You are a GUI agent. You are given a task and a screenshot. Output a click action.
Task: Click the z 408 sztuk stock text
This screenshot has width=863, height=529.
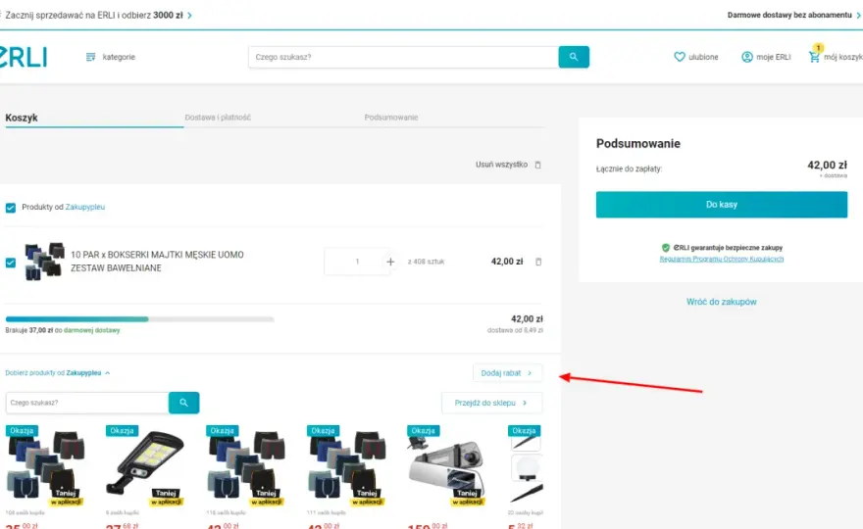[x=426, y=262]
